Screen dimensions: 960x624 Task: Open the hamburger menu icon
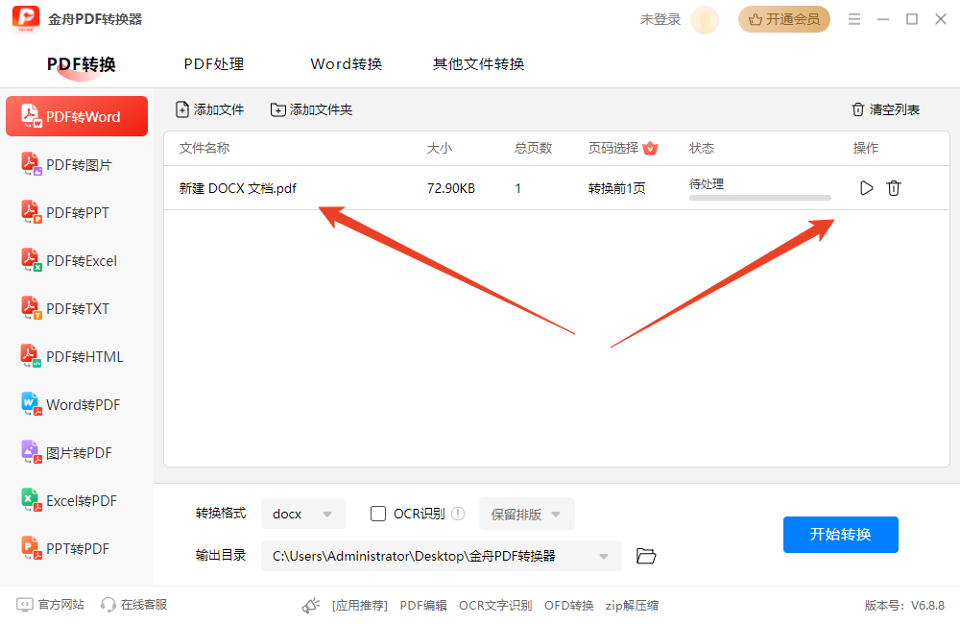[x=853, y=19]
